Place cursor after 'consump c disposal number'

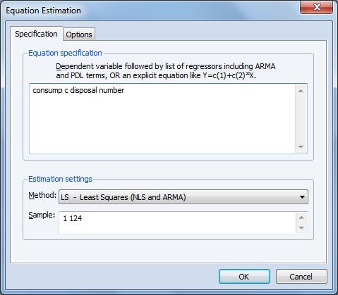coord(125,90)
